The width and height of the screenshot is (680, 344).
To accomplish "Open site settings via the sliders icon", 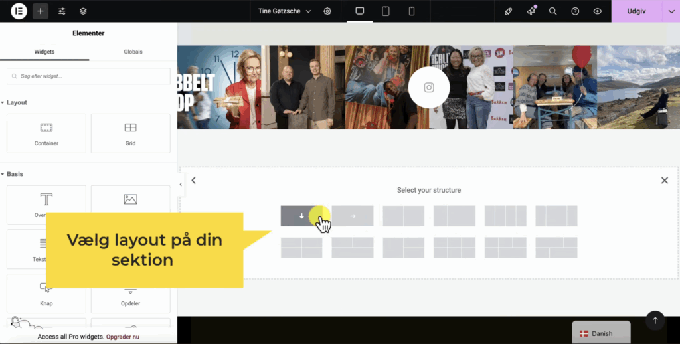I will coord(62,11).
